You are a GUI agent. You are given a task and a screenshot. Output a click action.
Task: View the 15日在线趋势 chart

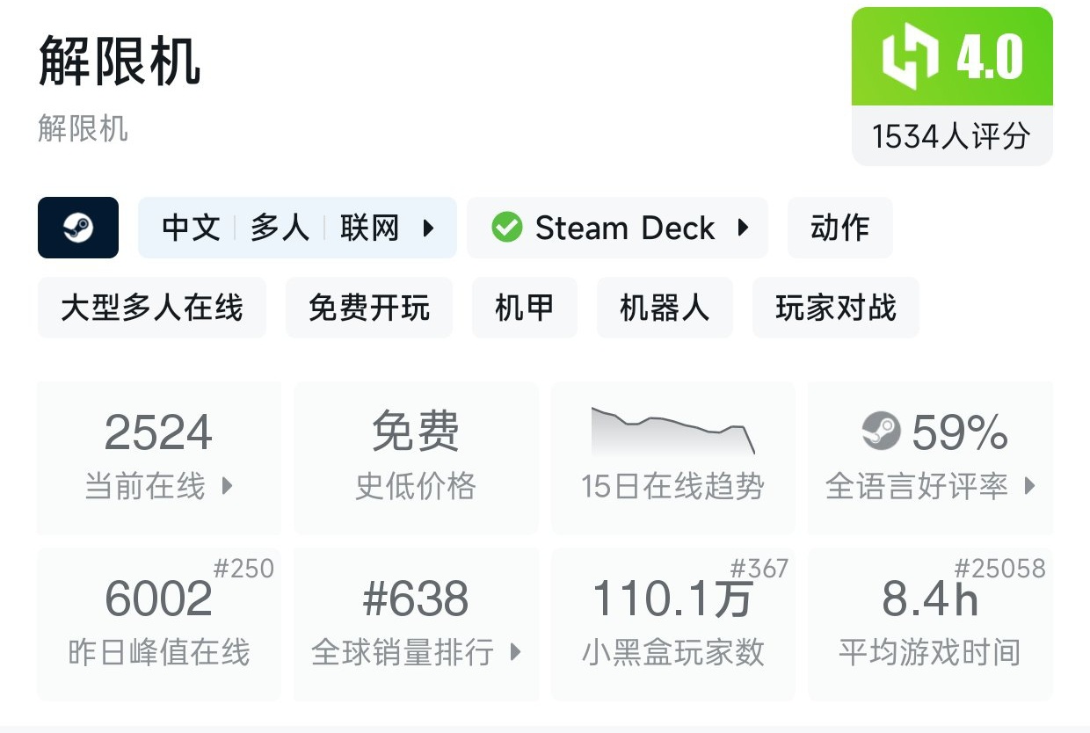[x=673, y=457]
